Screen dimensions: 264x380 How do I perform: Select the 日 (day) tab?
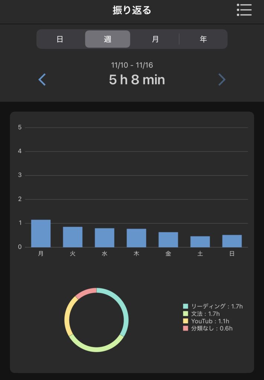(x=60, y=39)
